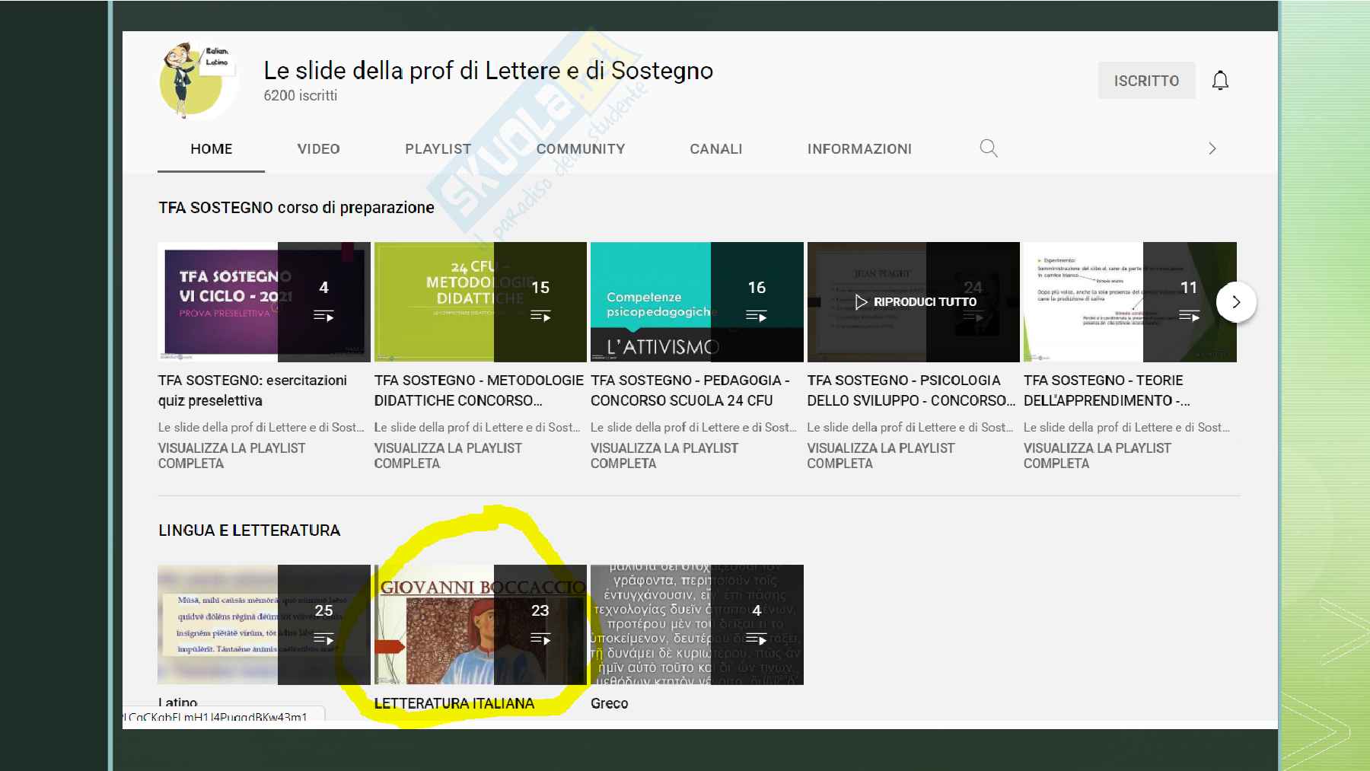
Task: Open the Informazioni tab
Action: pyautogui.click(x=859, y=149)
